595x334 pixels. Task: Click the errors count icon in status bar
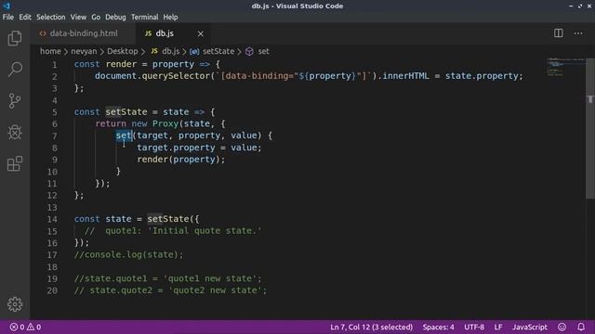(14, 327)
